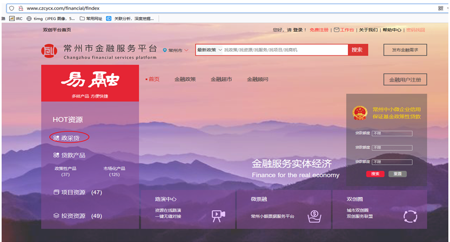Select the 金融顾问 nav tab

(x=258, y=79)
